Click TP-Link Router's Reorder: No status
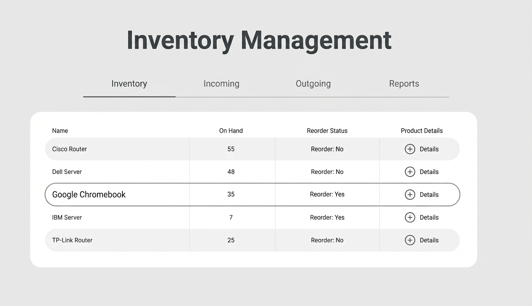 click(327, 240)
